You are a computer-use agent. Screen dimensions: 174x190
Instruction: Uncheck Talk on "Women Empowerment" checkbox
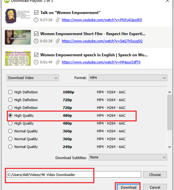click(x=36, y=13)
